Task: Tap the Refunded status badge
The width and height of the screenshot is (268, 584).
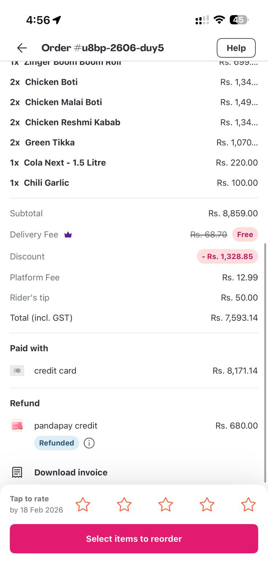Action: [56, 443]
